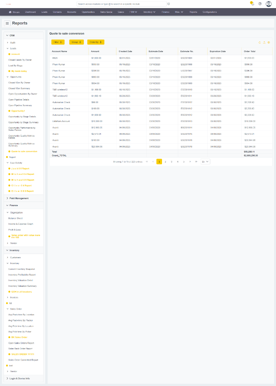Image resolution: width=276 pixels, height=386 pixels.
Task: Click the search info icon
Action: pyautogui.click(x=169, y=4)
